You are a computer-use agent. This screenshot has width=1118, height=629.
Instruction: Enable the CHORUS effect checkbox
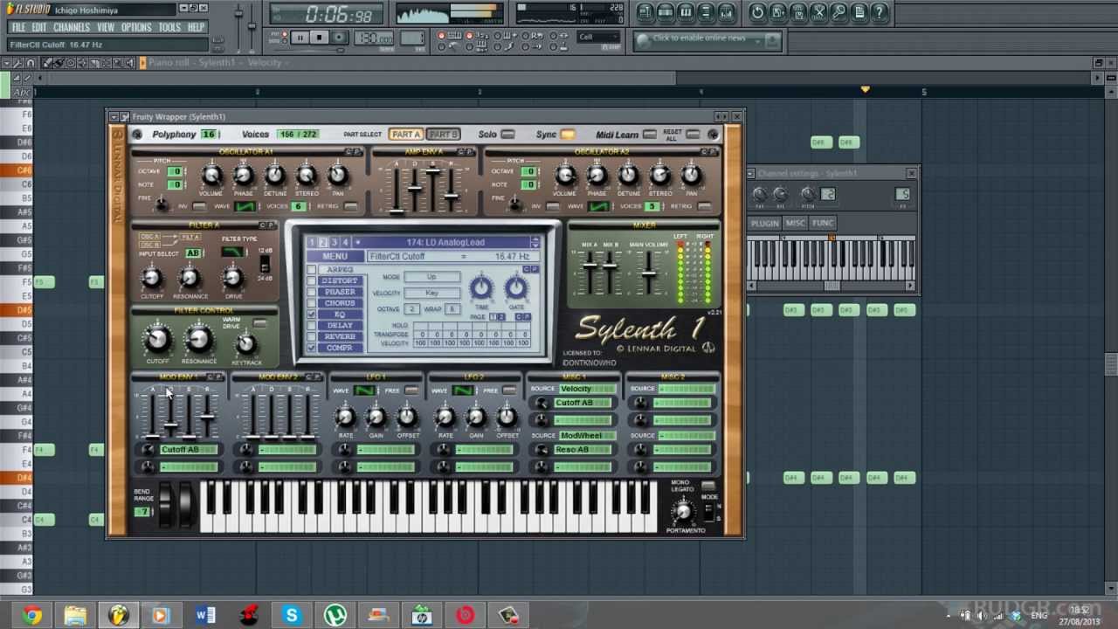click(312, 303)
